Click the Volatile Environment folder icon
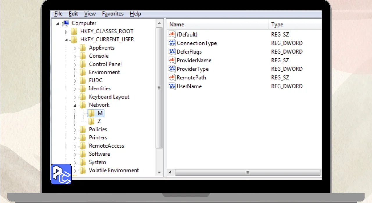The height and width of the screenshot is (203, 372). click(83, 170)
